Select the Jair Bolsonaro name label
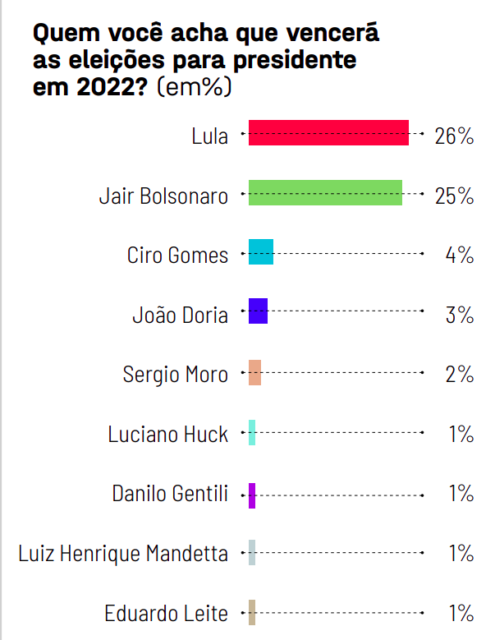This screenshot has height=640, width=495. tap(163, 196)
